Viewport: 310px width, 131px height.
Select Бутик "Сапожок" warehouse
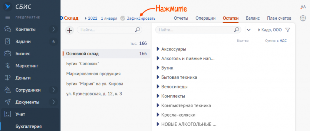(x=83, y=64)
